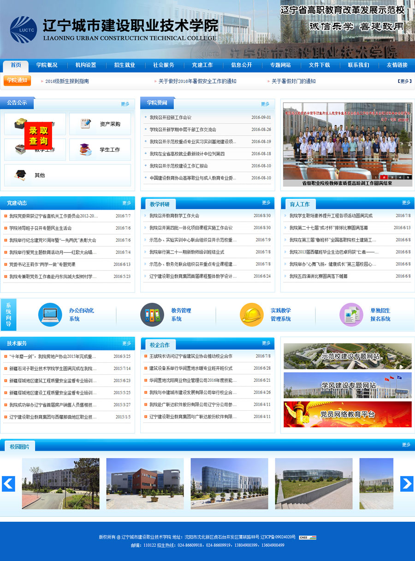
Task: Open the 单独招生 document icon
Action: (x=351, y=315)
